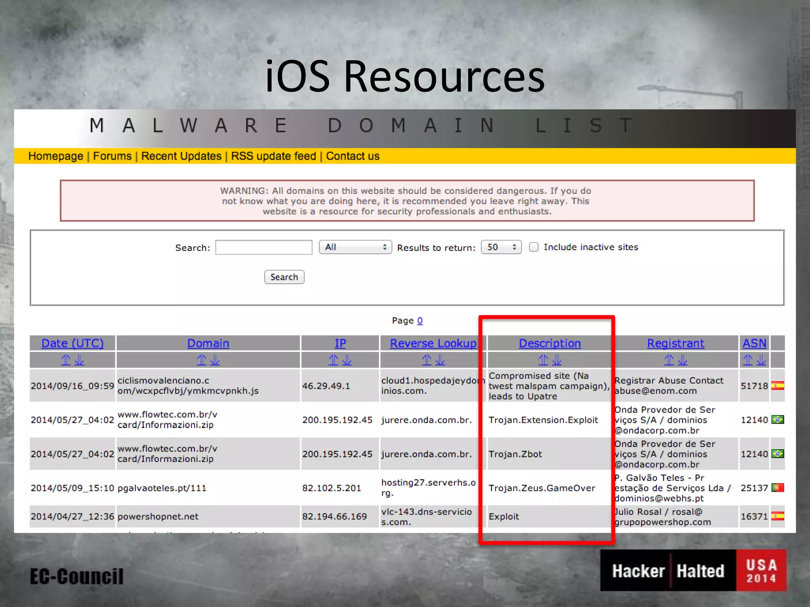Select IP 46.29.49.1 cell
Screen dimensions: 810x607
[340, 386]
